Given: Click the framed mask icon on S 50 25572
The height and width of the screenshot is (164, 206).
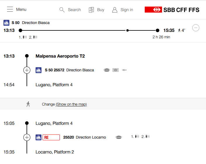Looking at the screenshot, I should pyautogui.click(x=116, y=70).
